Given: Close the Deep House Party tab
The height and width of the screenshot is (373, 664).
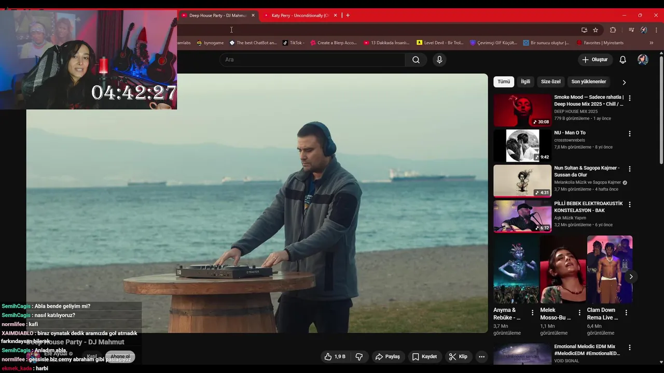Looking at the screenshot, I should [x=253, y=16].
